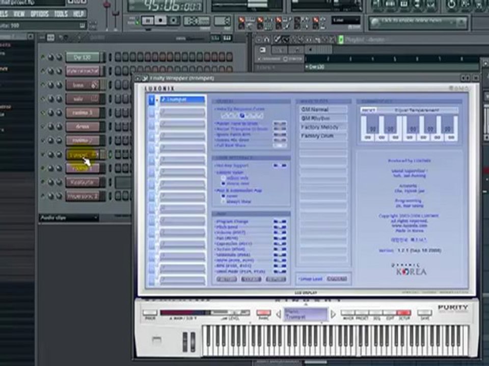Open the Equal Temperament tuning selector
The height and width of the screenshot is (366, 489).
click(417, 110)
